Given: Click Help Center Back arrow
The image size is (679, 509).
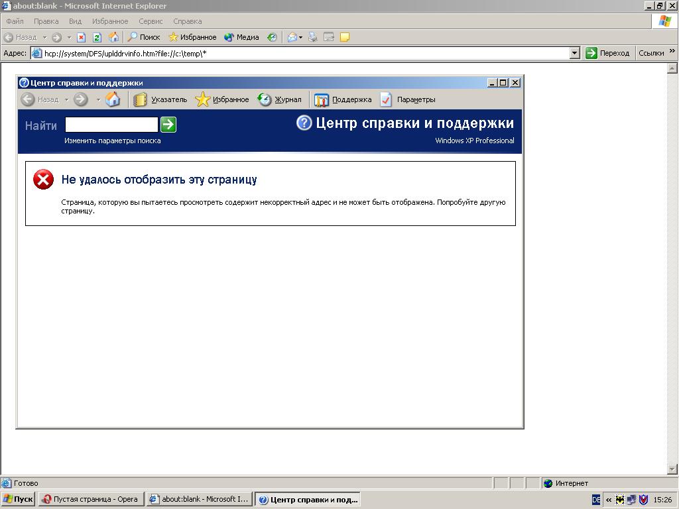Looking at the screenshot, I should (x=28, y=99).
